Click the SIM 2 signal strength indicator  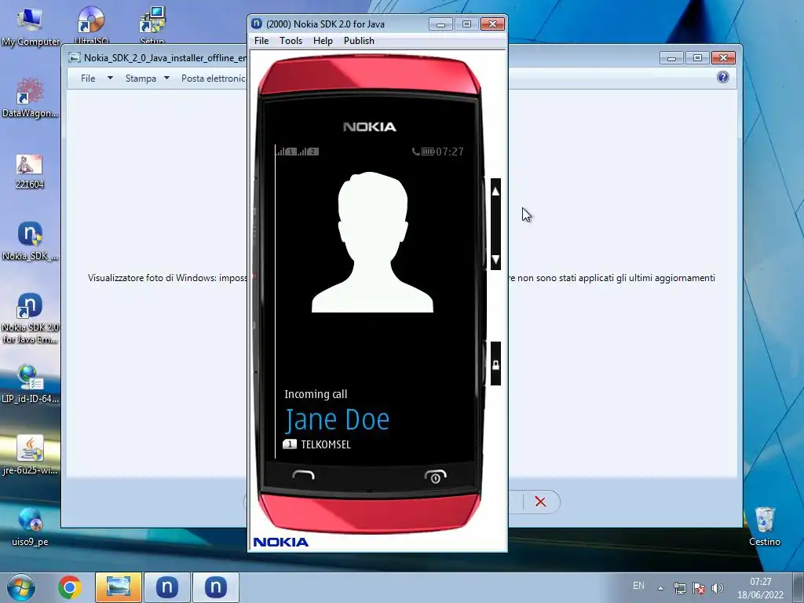click(x=309, y=152)
